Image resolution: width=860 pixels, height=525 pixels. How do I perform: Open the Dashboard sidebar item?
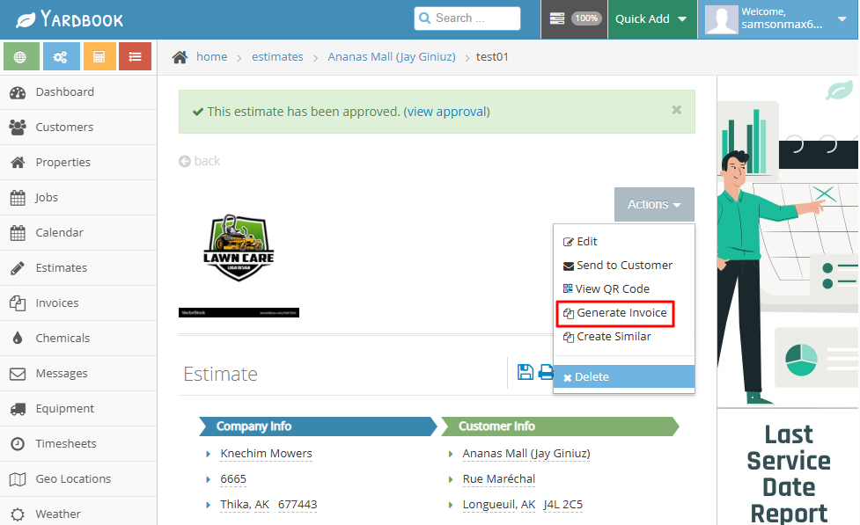(78, 92)
